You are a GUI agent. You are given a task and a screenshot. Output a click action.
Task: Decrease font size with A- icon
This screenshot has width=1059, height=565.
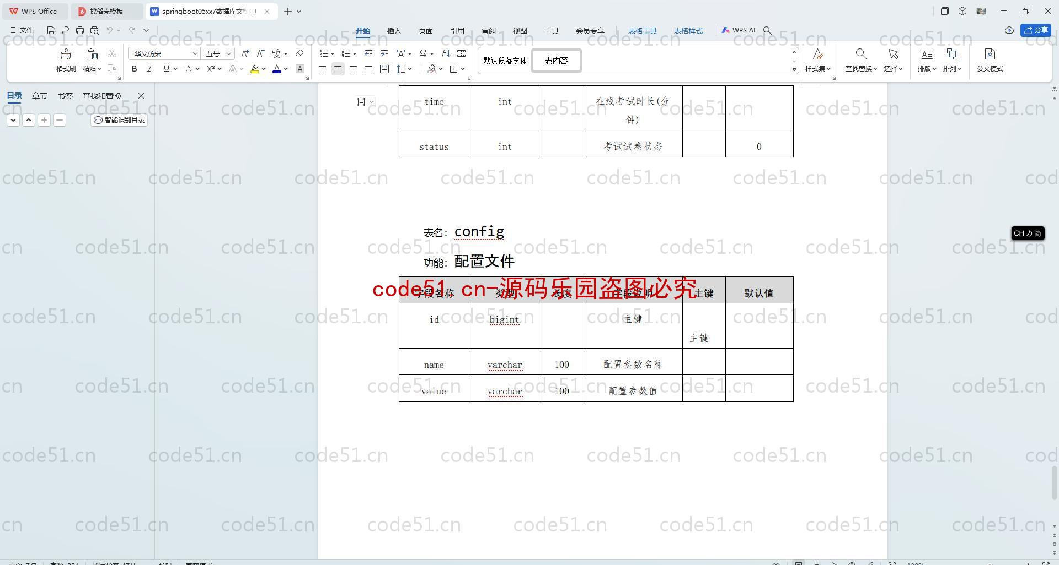(x=261, y=53)
